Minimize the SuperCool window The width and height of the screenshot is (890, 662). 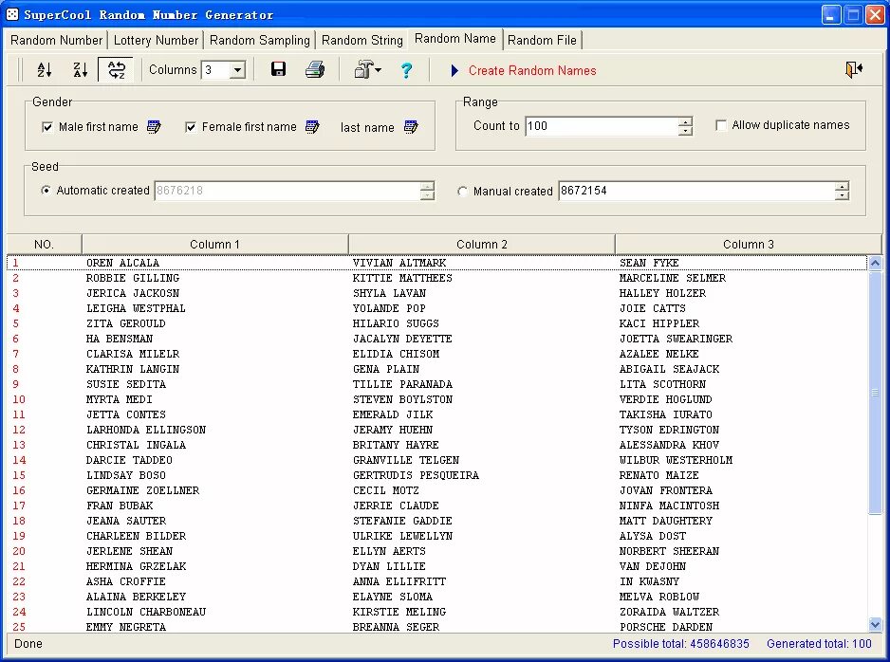click(x=831, y=15)
